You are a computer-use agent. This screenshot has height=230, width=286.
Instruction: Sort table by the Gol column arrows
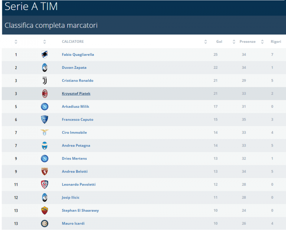(205, 42)
